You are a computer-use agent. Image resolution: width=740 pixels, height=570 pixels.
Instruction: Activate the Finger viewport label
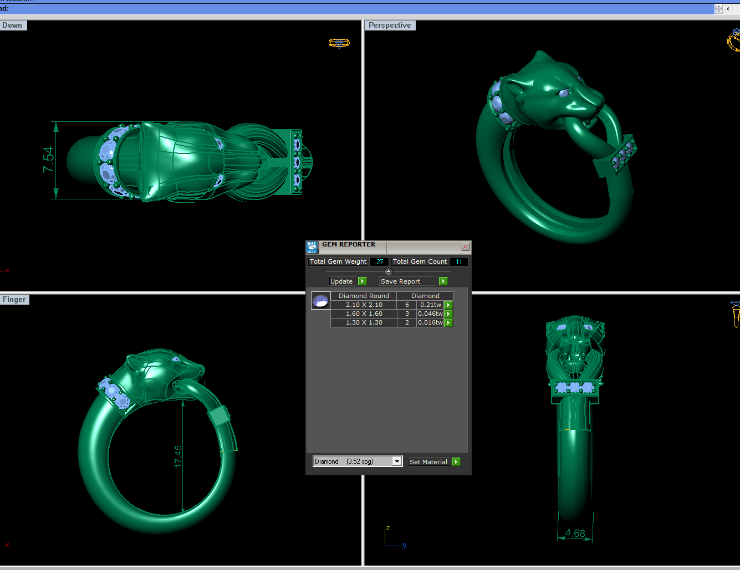14,300
